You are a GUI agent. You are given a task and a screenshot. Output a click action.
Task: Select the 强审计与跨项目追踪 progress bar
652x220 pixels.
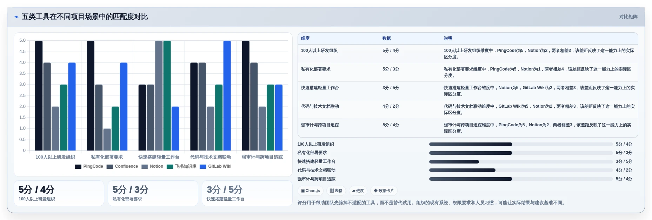[521, 179]
